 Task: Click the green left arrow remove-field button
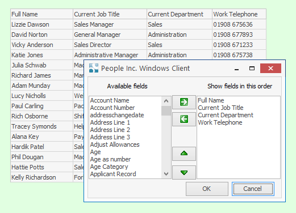click(x=184, y=119)
